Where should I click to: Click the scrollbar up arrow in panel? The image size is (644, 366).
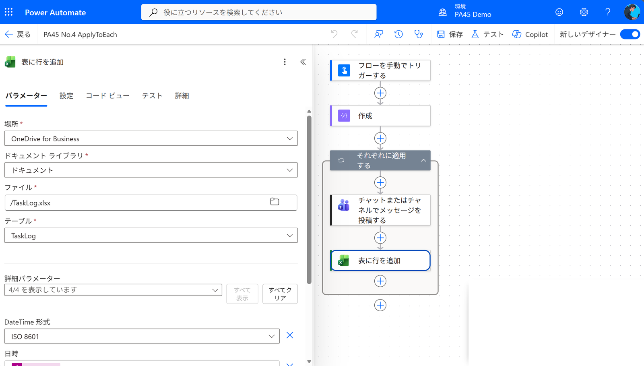pos(309,111)
